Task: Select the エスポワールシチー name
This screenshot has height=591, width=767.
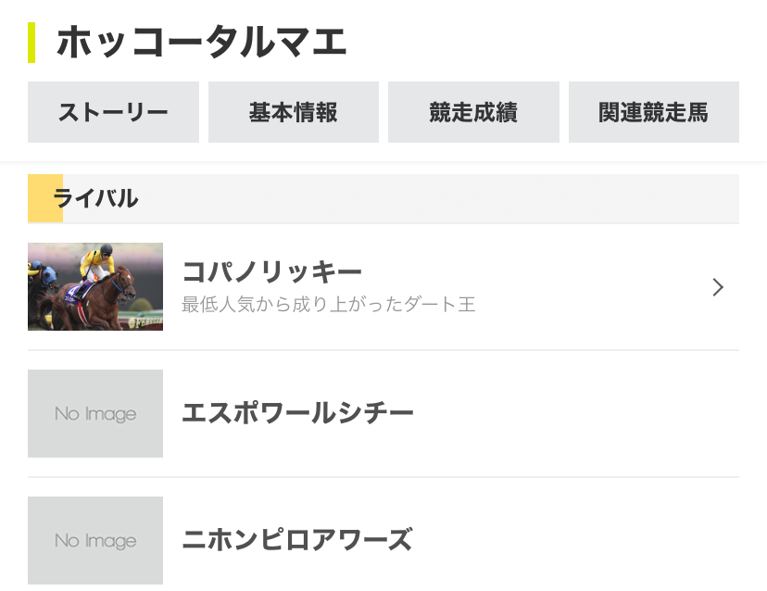Action: click(x=297, y=413)
